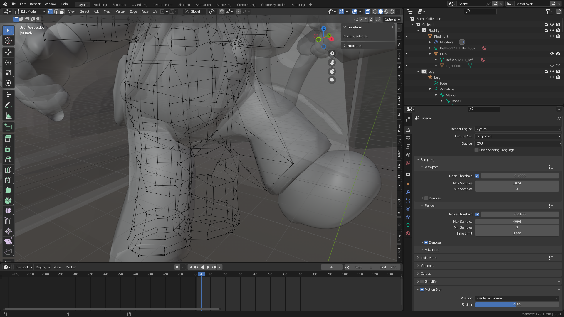Image resolution: width=564 pixels, height=317 pixels.
Task: Open the Material properties tab icon
Action: pyautogui.click(x=408, y=233)
